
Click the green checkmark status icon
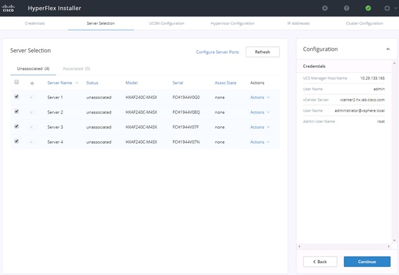368,8
